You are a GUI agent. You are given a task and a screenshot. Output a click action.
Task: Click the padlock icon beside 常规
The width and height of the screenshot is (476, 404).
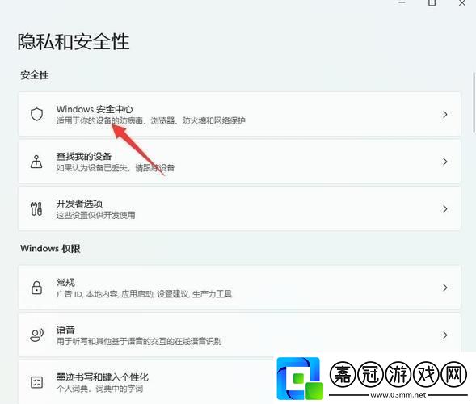[x=36, y=288]
